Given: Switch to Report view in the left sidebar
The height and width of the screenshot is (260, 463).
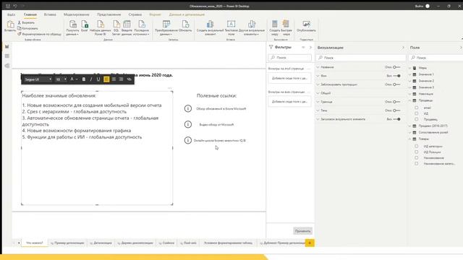Looking at the screenshot, I should click(7, 46).
